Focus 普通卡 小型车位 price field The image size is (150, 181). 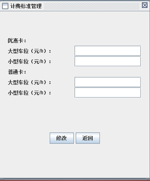pyautogui.click(x=107, y=93)
